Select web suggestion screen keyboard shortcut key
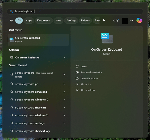This screenshot has width=150, height=140. 38,131
